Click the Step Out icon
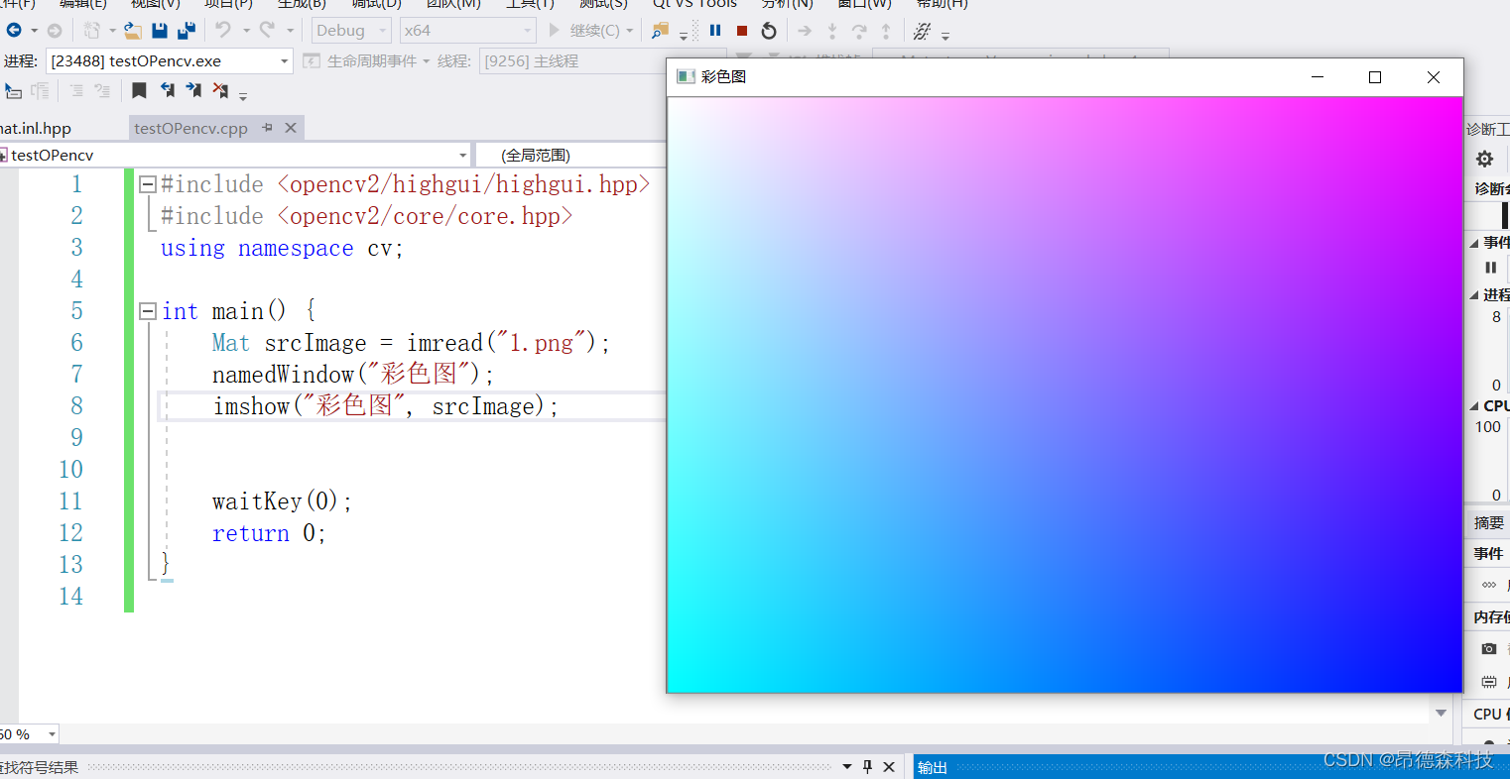1510x779 pixels. tap(886, 31)
